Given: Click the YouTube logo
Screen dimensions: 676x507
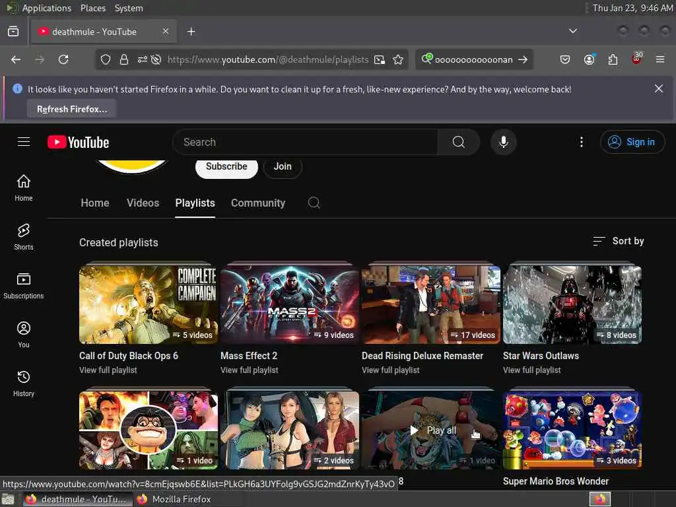Looking at the screenshot, I should point(78,143).
